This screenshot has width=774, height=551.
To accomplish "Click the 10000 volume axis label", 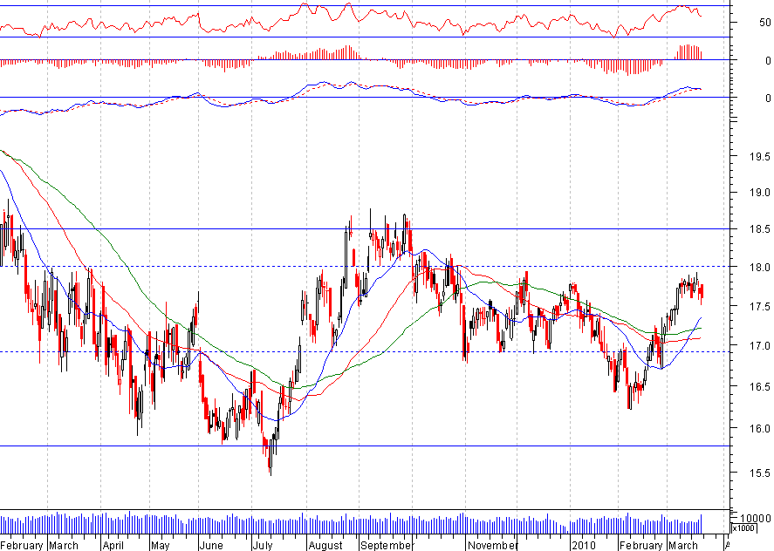I will coord(756,518).
